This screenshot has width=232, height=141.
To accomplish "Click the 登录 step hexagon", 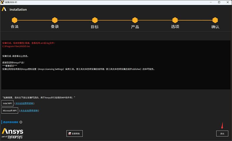I will coord(55,20).
